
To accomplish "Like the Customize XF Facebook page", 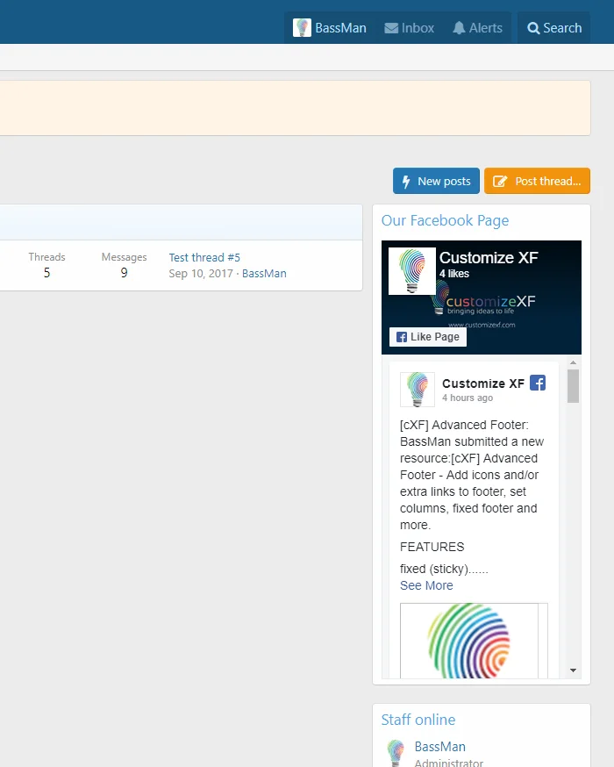I will pos(428,337).
